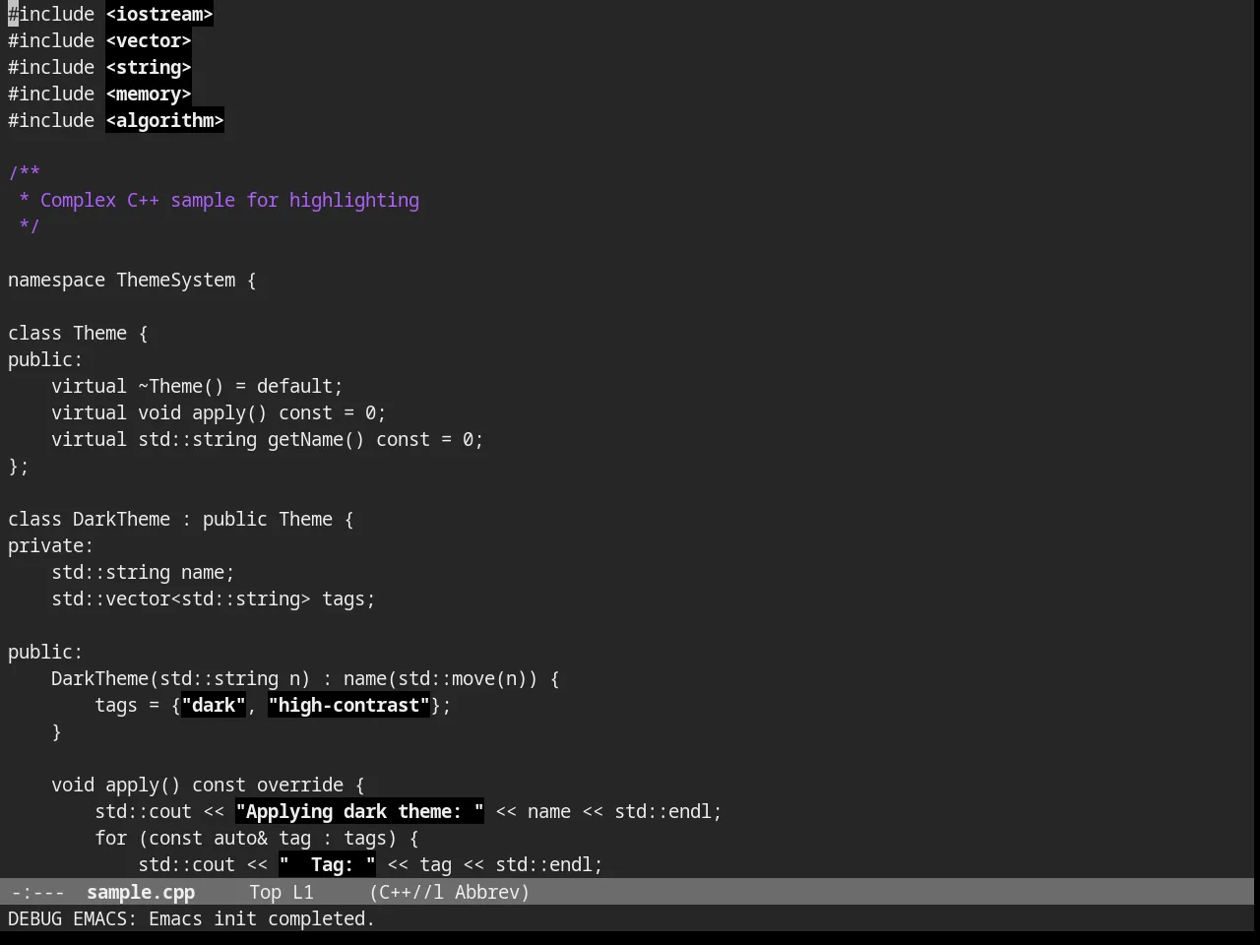1260x945 pixels.
Task: Click the 'class Theme {' declaration line
Action: click(x=78, y=333)
